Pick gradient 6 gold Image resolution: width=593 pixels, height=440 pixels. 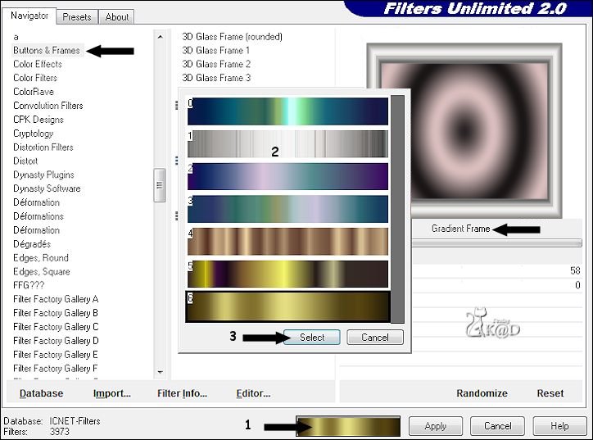pyautogui.click(x=287, y=306)
